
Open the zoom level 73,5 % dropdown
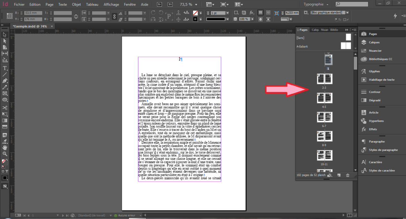pyautogui.click(x=197, y=5)
